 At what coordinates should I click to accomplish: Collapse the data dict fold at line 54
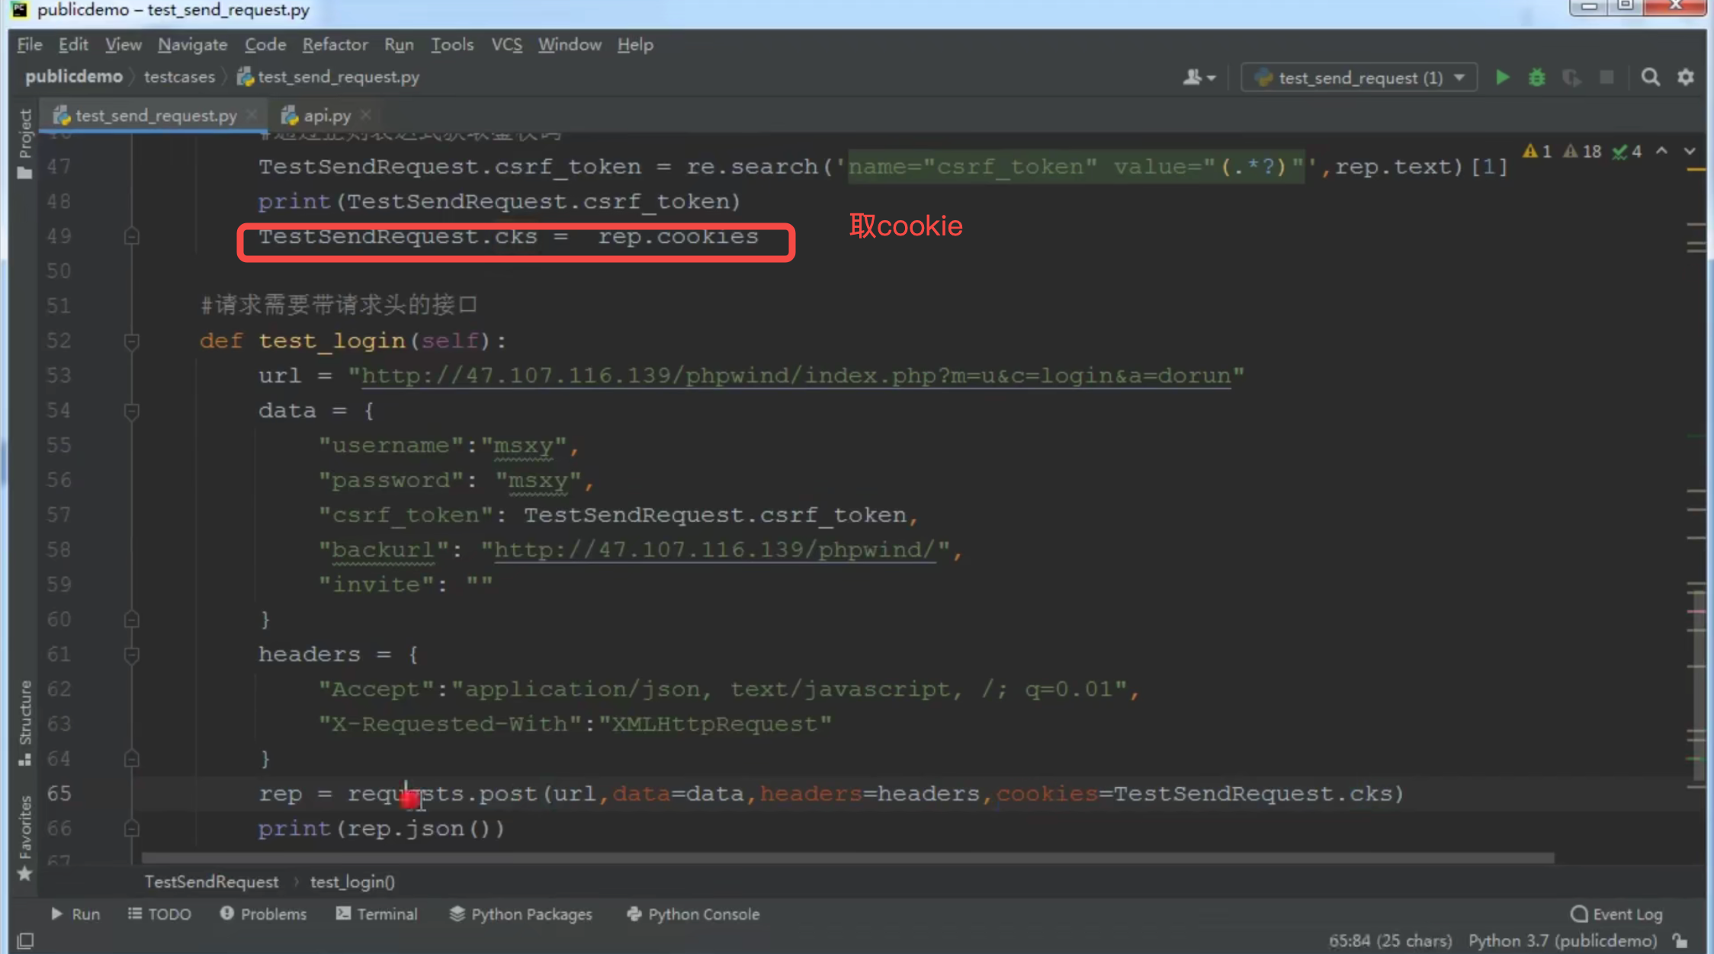coord(132,411)
